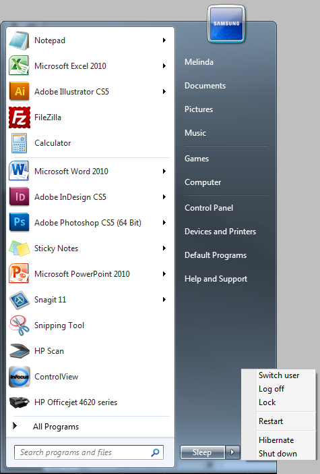
Task: Select Hibernate in the power menu
Action: [276, 440]
